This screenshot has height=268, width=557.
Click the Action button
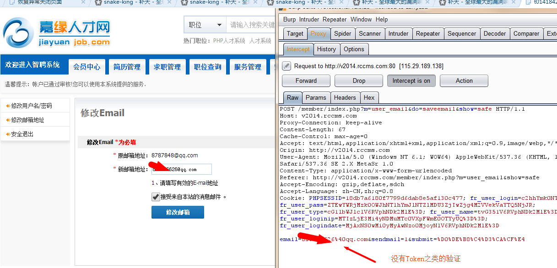click(x=464, y=81)
